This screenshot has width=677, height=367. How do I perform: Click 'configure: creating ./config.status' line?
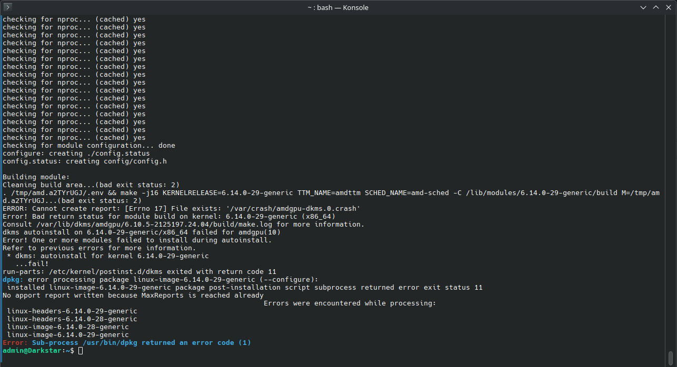(76, 154)
